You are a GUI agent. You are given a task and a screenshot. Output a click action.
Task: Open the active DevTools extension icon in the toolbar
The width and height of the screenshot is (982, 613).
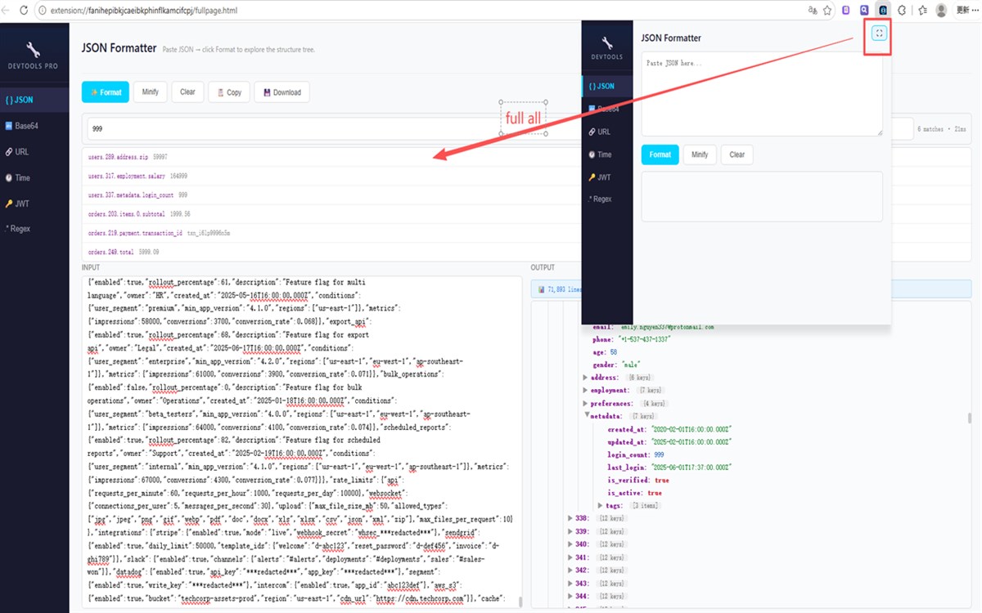tap(884, 10)
